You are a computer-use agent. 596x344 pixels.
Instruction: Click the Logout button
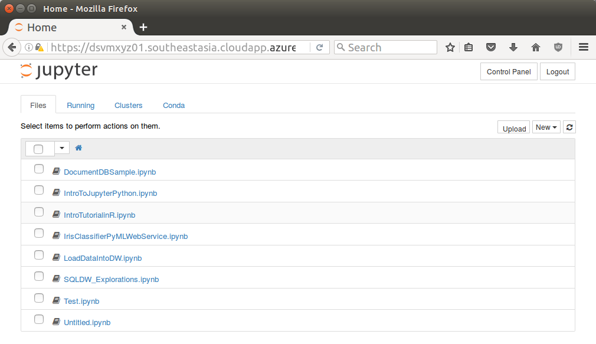pyautogui.click(x=557, y=72)
